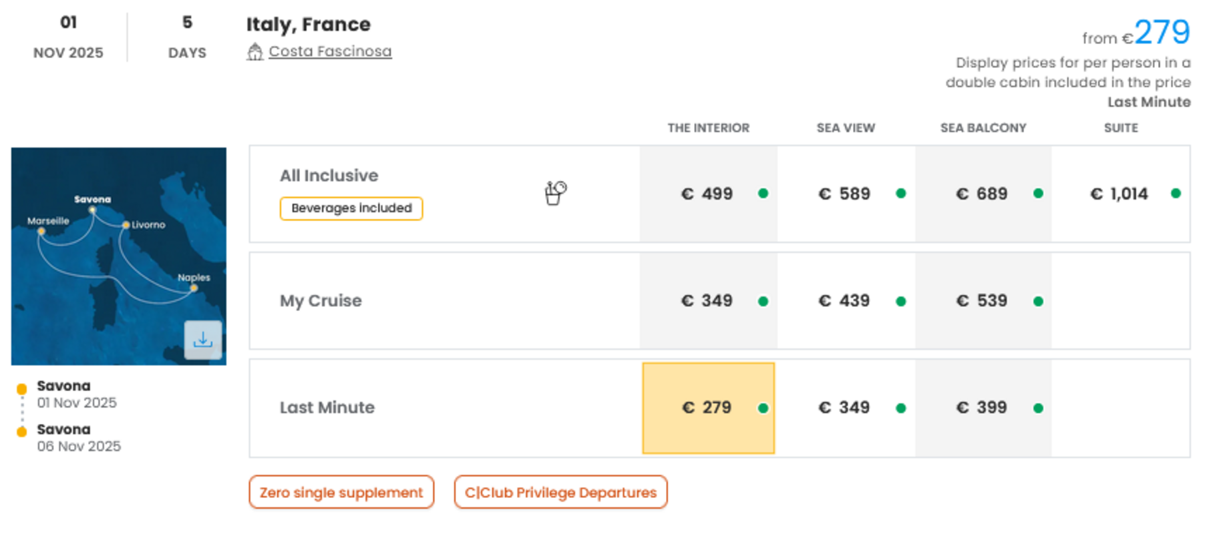The height and width of the screenshot is (534, 1205).
Task: Click the green availability dot for Suite
Action: (x=1176, y=194)
